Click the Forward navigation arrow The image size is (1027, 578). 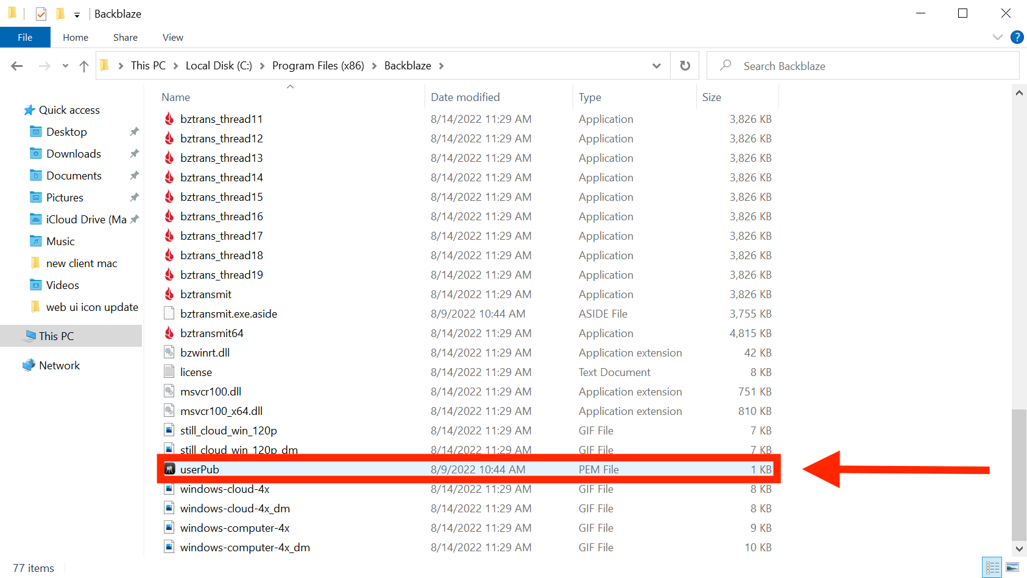44,66
